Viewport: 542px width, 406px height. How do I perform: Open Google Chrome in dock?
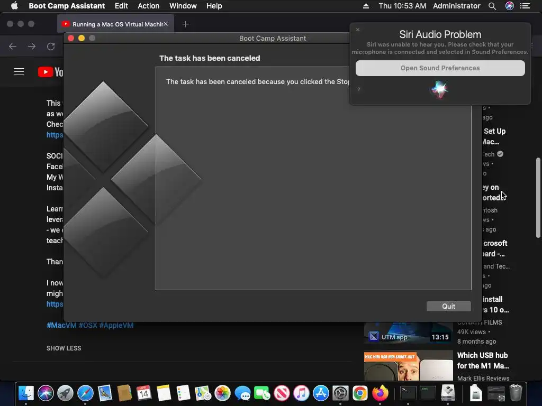coord(360,393)
